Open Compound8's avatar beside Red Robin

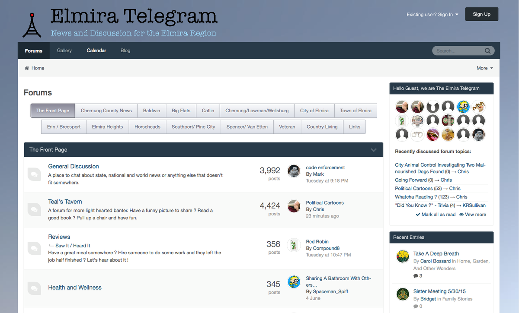tap(294, 245)
